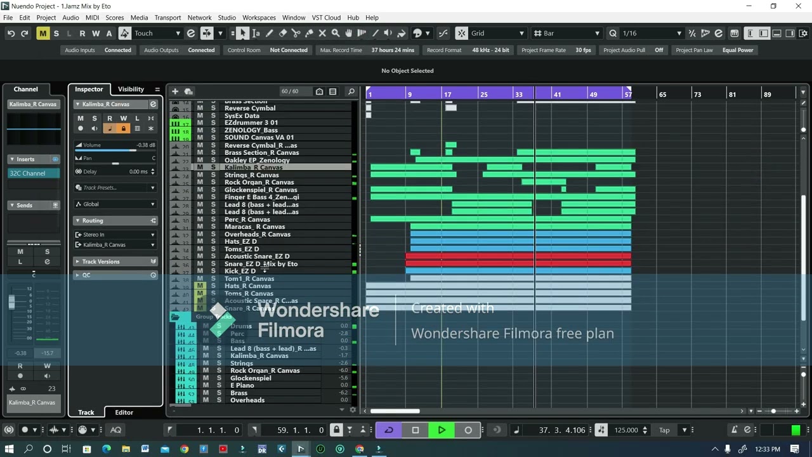Image resolution: width=812 pixels, height=457 pixels.
Task: Open the 1/16 quantize preset dropdown
Action: tap(652, 34)
